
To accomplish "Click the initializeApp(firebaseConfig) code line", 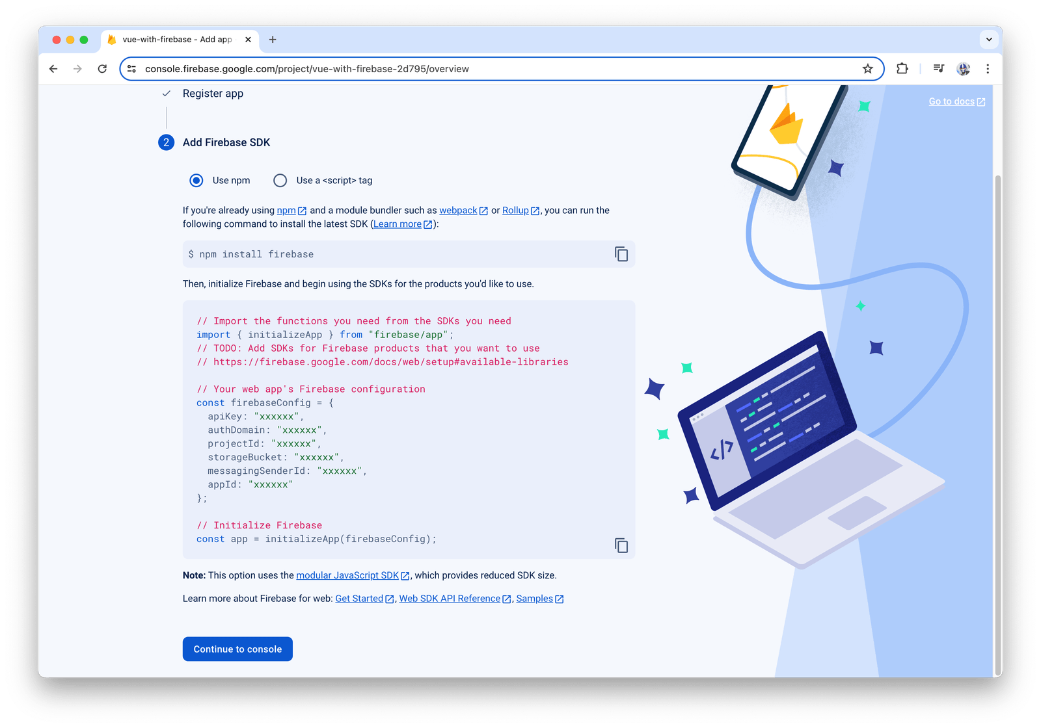I will pos(316,539).
